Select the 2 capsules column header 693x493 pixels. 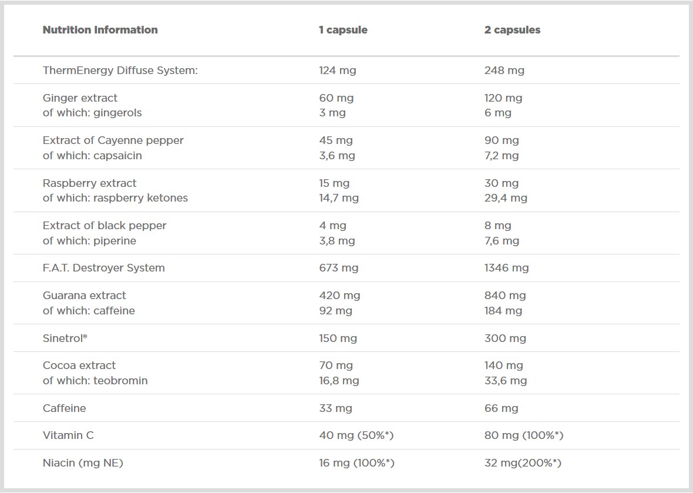pyautogui.click(x=512, y=30)
